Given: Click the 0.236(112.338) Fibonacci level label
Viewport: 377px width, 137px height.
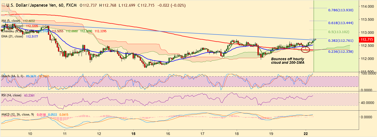Looking at the screenshot, I should point(341,51).
